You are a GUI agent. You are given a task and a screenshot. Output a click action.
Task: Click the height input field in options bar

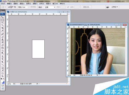pyautogui.click(x=77, y=7)
